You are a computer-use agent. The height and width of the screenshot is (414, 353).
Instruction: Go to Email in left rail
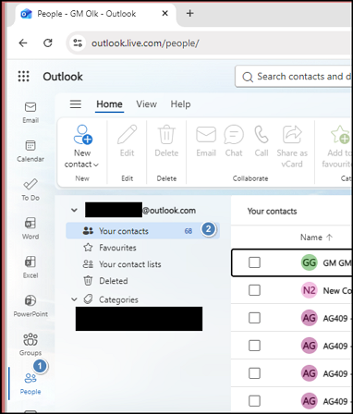tap(30, 113)
